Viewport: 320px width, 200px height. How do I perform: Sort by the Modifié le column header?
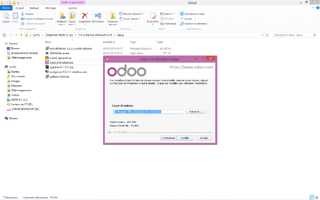109,42
